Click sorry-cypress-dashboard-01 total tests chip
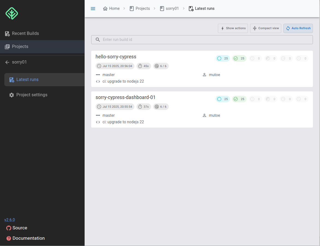The width and height of the screenshot is (320, 246). [x=223, y=99]
